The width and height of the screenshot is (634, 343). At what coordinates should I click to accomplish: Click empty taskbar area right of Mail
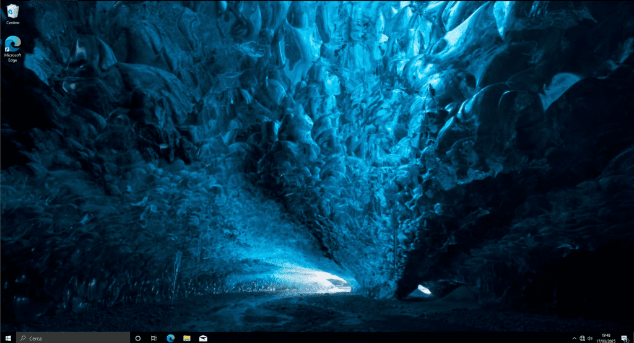(371, 338)
